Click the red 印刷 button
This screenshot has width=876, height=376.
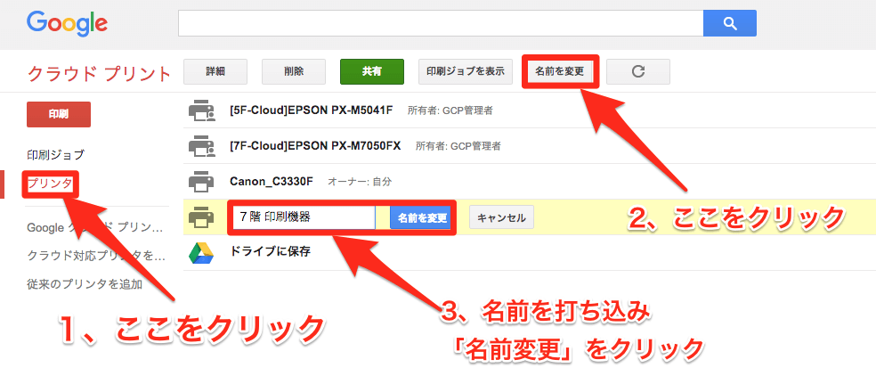click(x=59, y=115)
